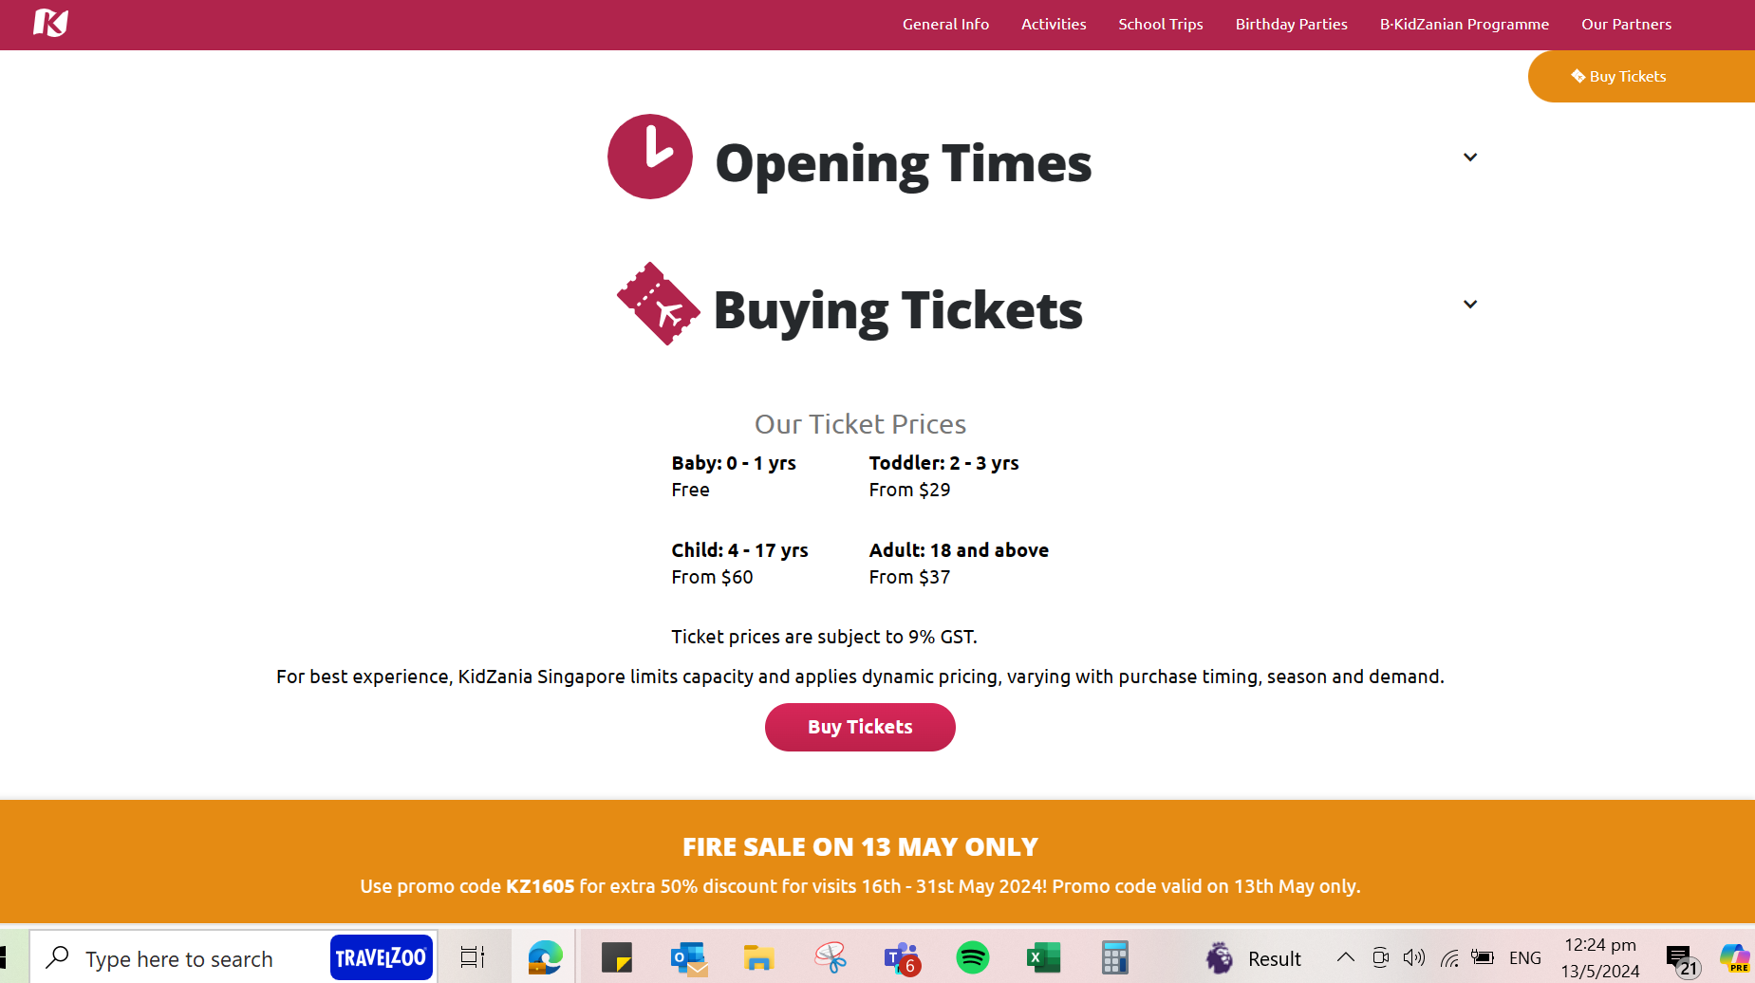Collapse the Buying Tickets section chevron
1755x983 pixels.
pyautogui.click(x=1469, y=305)
